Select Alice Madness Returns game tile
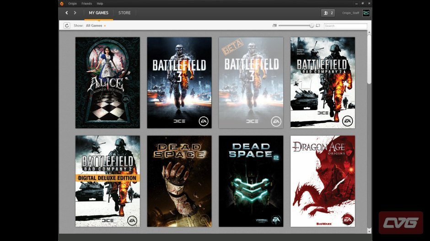The width and height of the screenshot is (430, 241). pyautogui.click(x=107, y=83)
